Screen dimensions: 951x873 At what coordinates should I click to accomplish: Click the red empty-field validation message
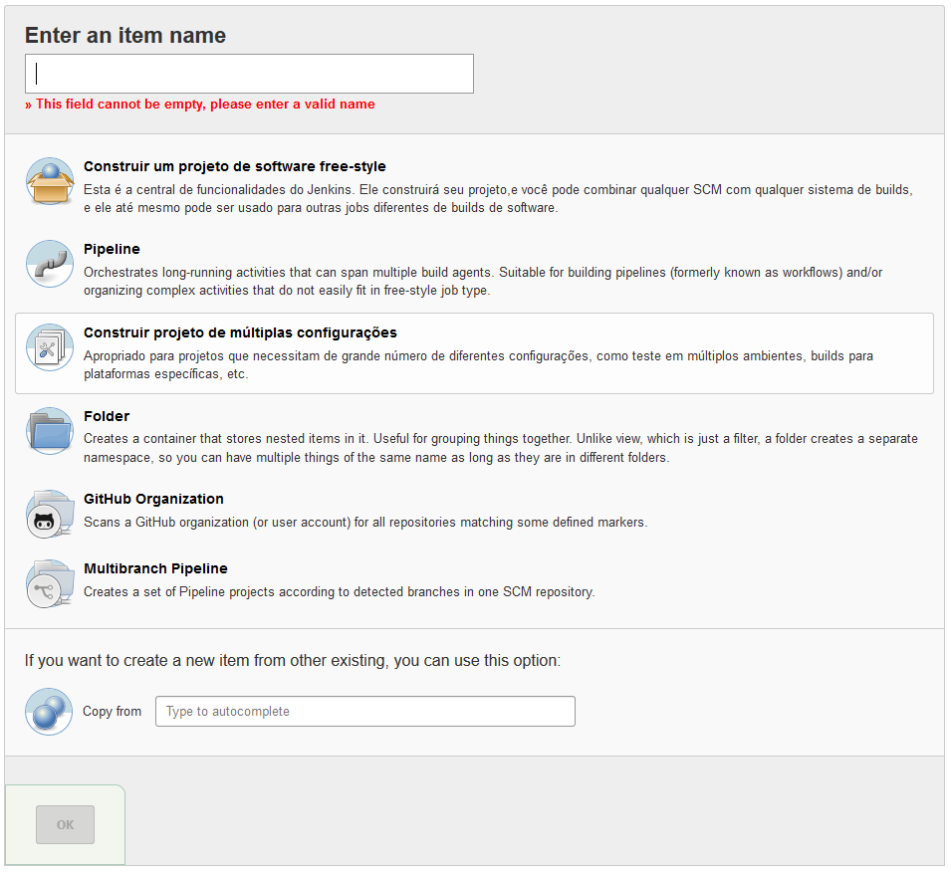point(200,105)
